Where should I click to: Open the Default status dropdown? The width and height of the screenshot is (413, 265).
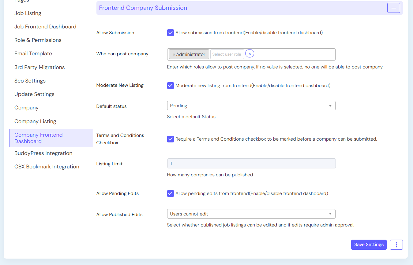(x=251, y=106)
